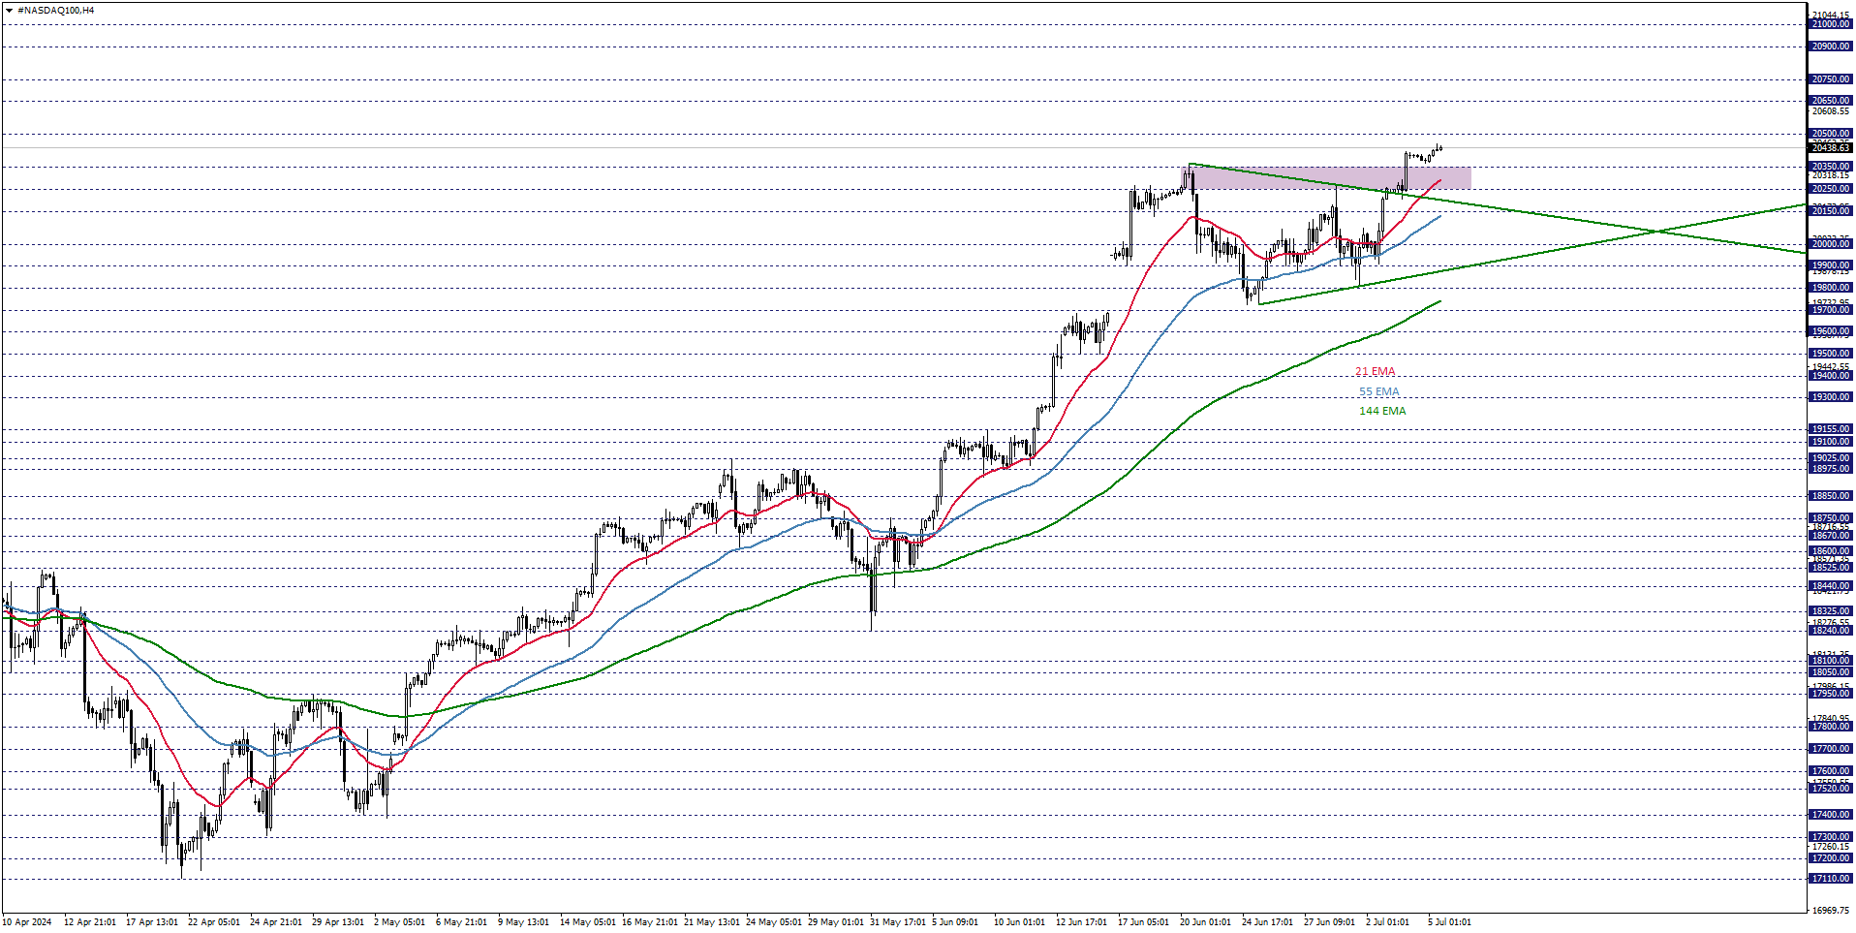The height and width of the screenshot is (933, 1856).
Task: Click the 20500.00 price level label
Action: pyautogui.click(x=1831, y=134)
